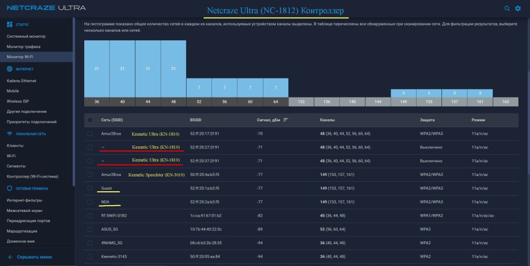Select Монитор Wi-Fi menu item
The width and height of the screenshot is (530, 266).
click(x=36, y=57)
